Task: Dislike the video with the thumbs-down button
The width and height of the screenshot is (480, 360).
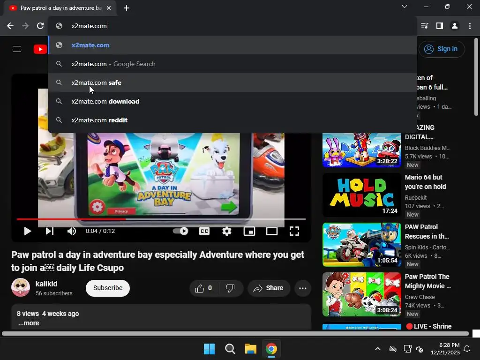Action: click(x=231, y=288)
